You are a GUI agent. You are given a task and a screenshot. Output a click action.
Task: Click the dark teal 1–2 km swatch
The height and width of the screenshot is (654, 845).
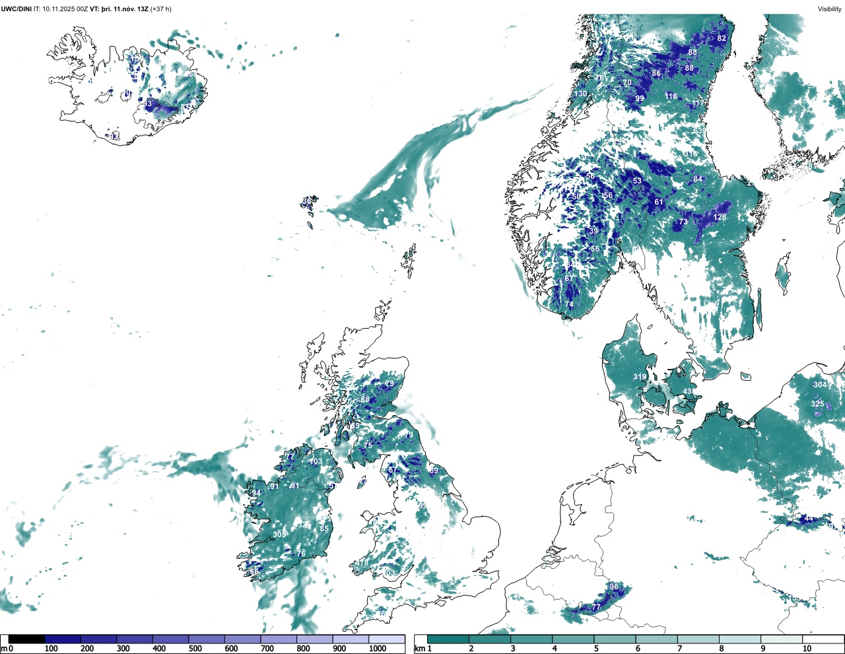pos(448,639)
